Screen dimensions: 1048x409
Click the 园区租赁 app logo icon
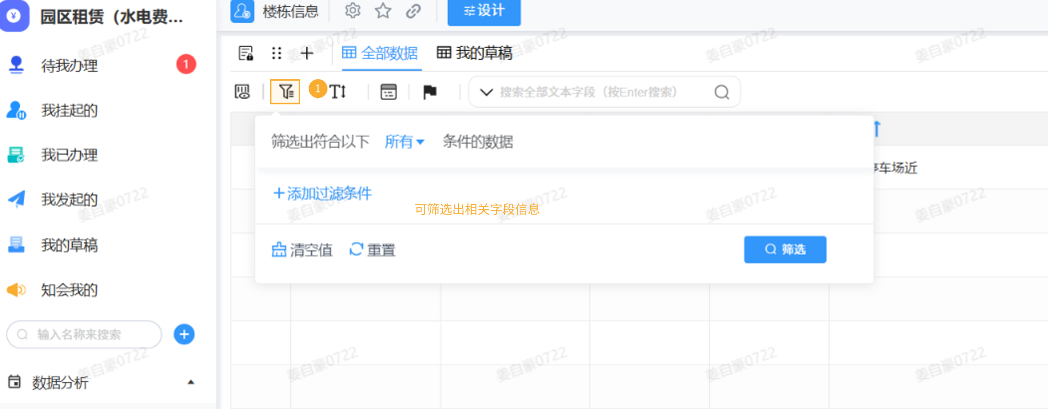(x=14, y=16)
